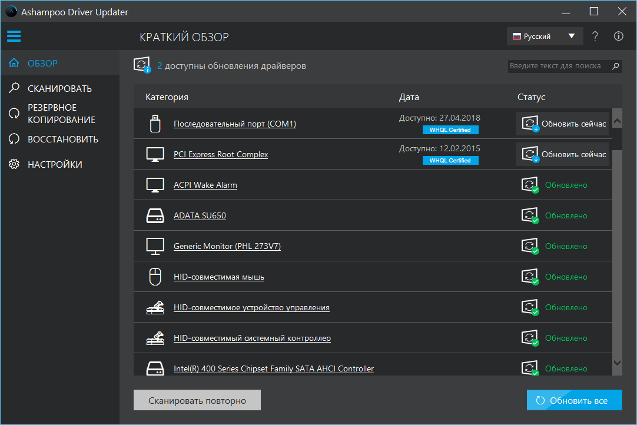Click the info icon in header
Viewport: 637px width, 425px height.
click(x=618, y=36)
